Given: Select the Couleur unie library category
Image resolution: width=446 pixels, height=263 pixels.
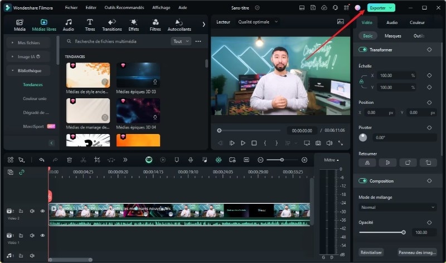Looking at the screenshot, I should [35, 99].
